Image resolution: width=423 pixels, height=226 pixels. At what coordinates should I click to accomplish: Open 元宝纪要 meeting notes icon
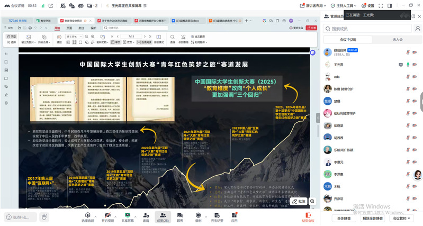pyautogui.click(x=217, y=217)
